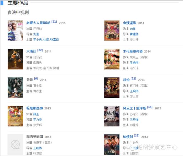Open the 武松 title link
Image resolution: width=183 pixels, height=156 pixels.
click(x=126, y=80)
